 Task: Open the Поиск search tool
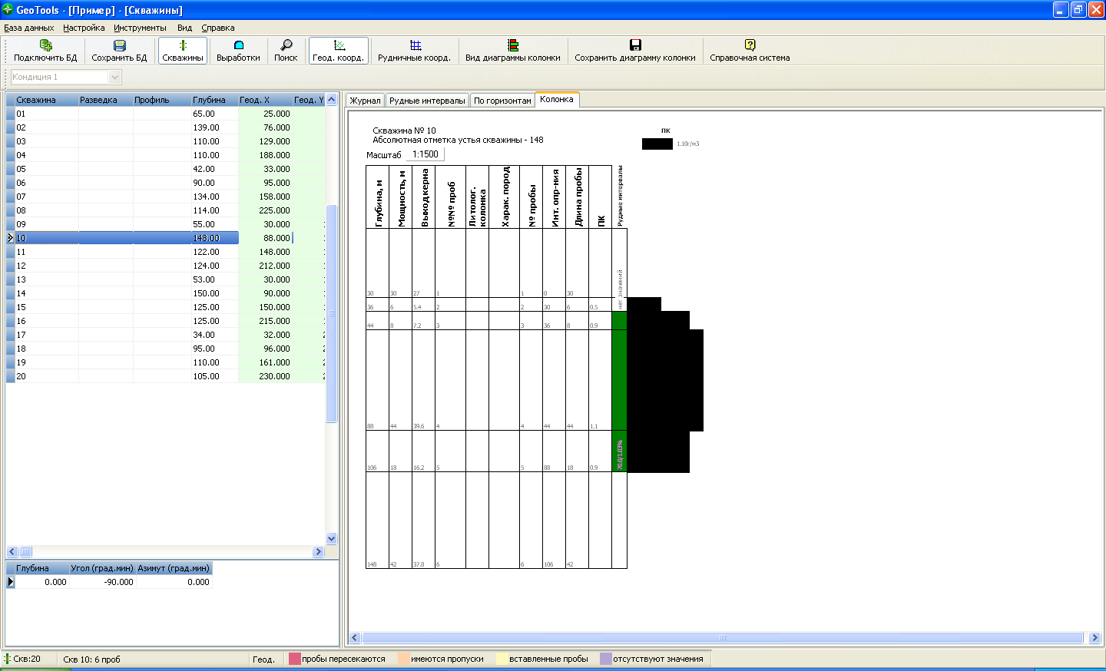(286, 51)
